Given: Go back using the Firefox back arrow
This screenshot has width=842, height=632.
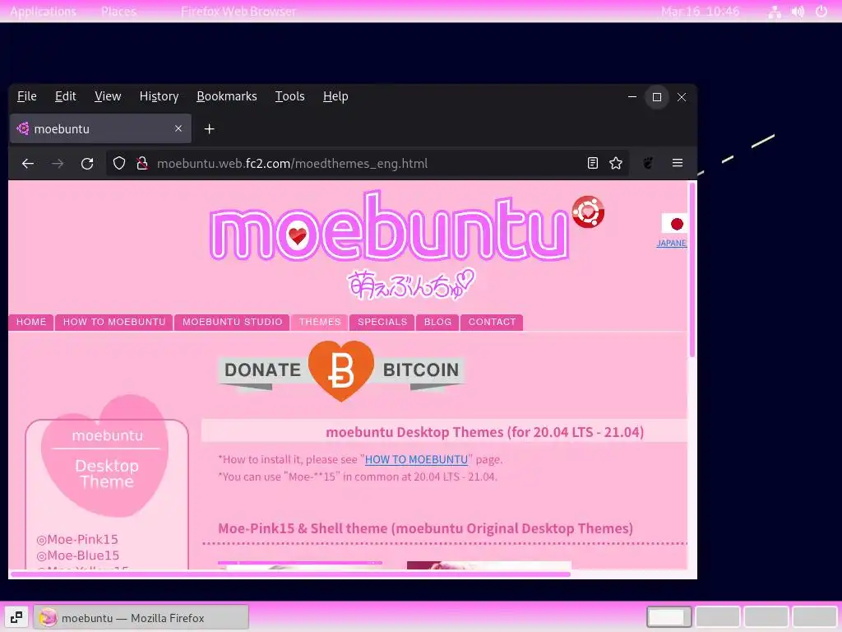Looking at the screenshot, I should pos(28,164).
